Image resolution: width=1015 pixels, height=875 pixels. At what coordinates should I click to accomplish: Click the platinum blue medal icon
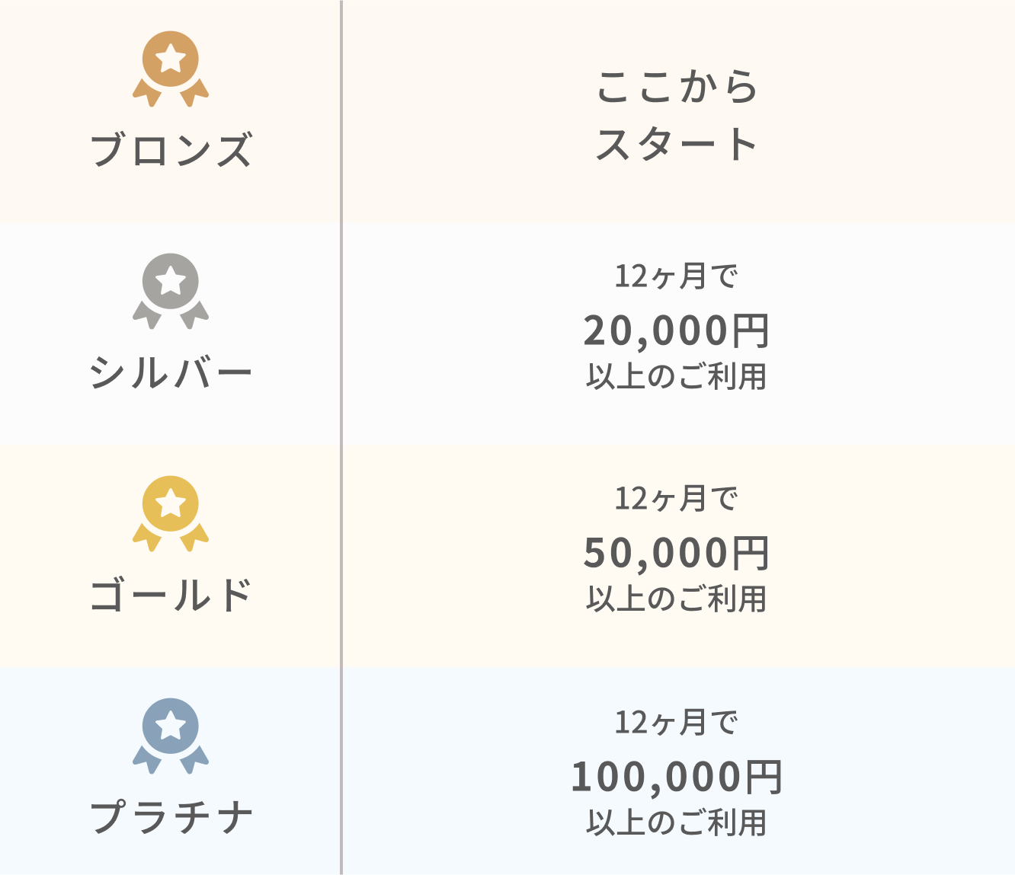pos(171,736)
